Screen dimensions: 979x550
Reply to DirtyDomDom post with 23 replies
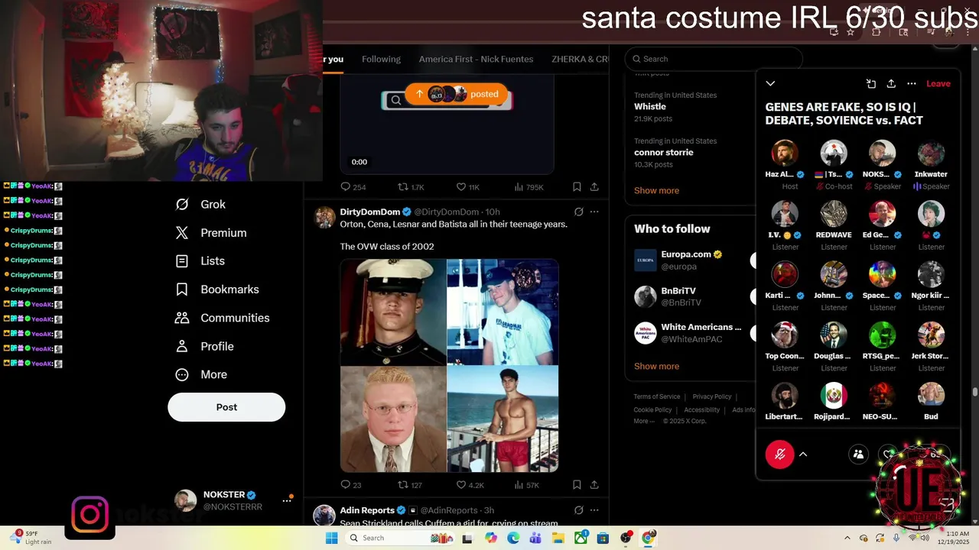click(x=351, y=485)
